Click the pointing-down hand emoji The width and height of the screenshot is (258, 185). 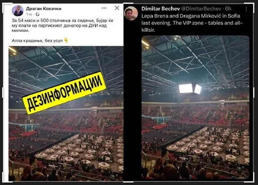(x=66, y=40)
